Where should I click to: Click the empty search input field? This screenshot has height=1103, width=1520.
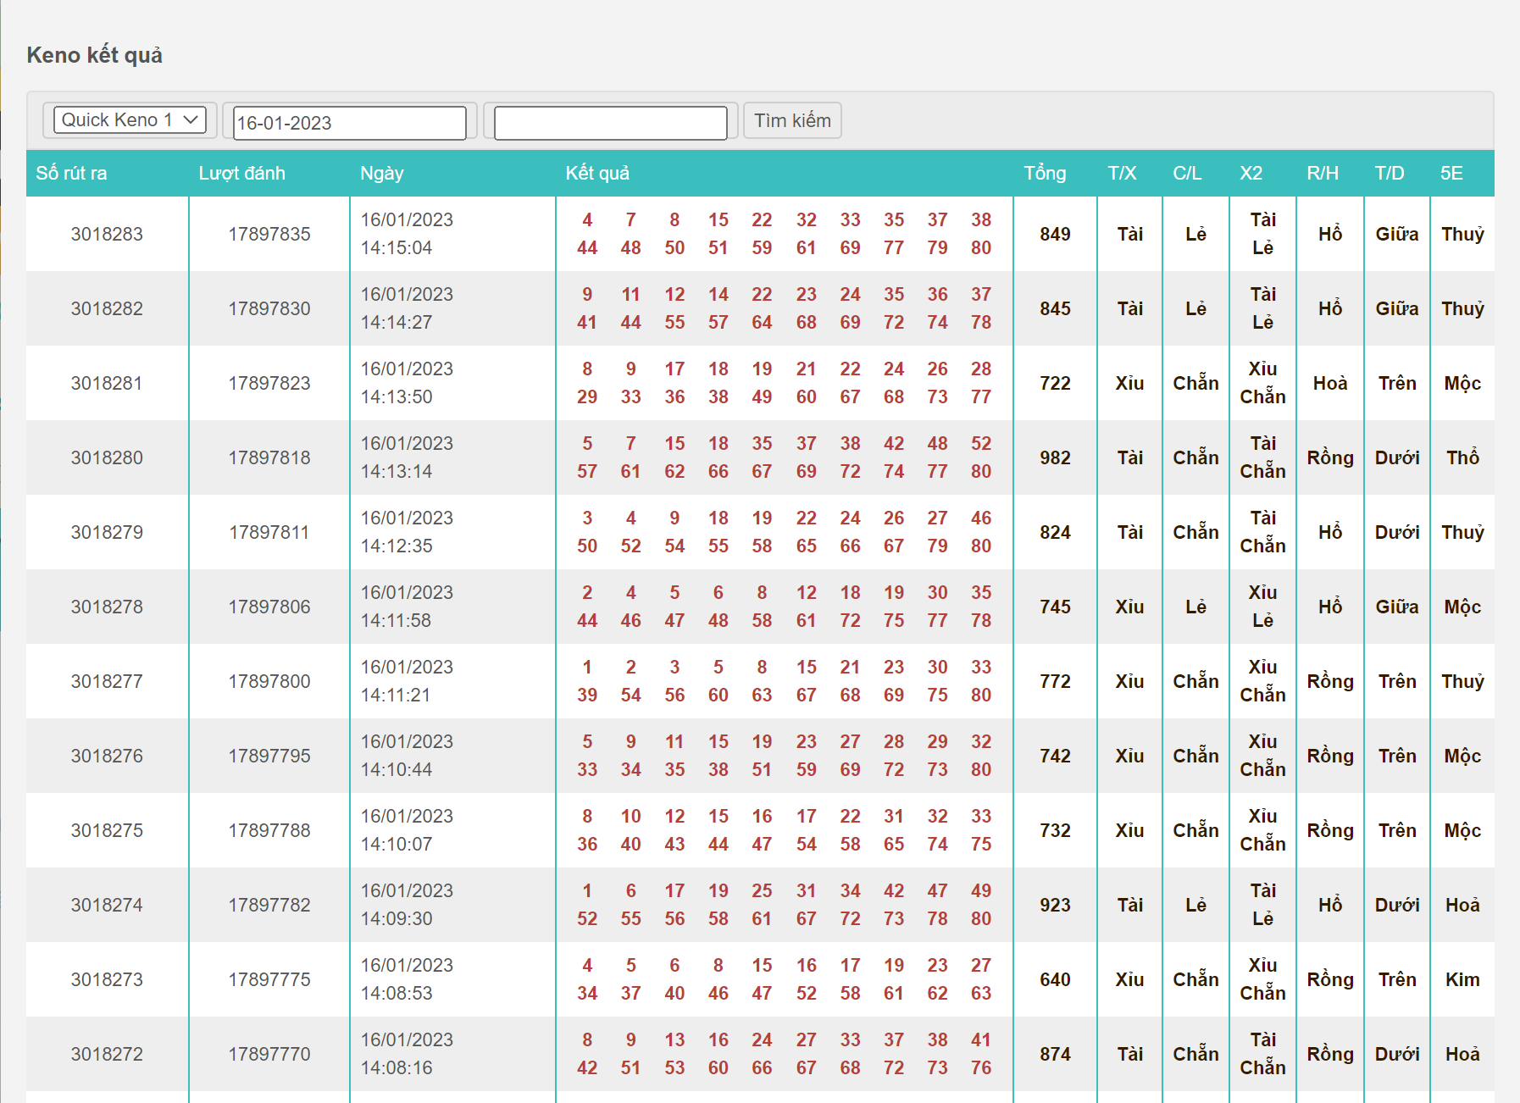pos(610,123)
